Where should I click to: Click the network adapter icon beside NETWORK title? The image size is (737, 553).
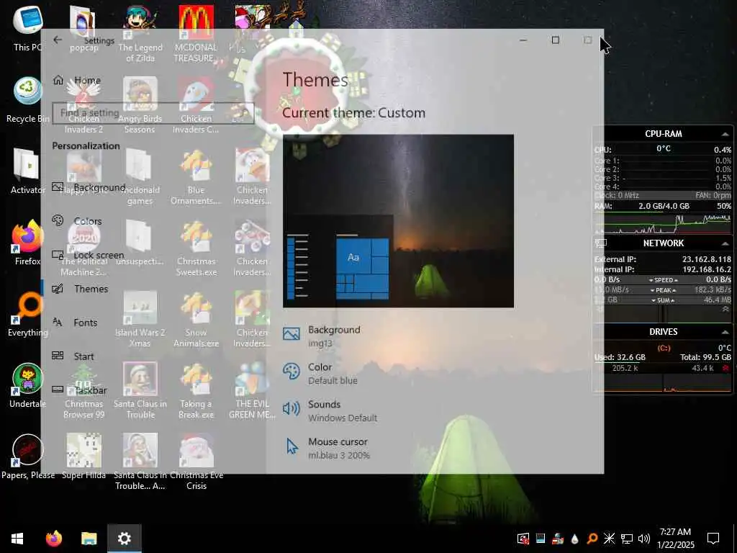click(x=601, y=243)
